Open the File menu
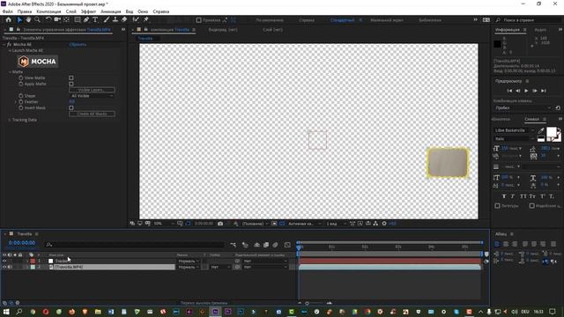 tap(8, 11)
